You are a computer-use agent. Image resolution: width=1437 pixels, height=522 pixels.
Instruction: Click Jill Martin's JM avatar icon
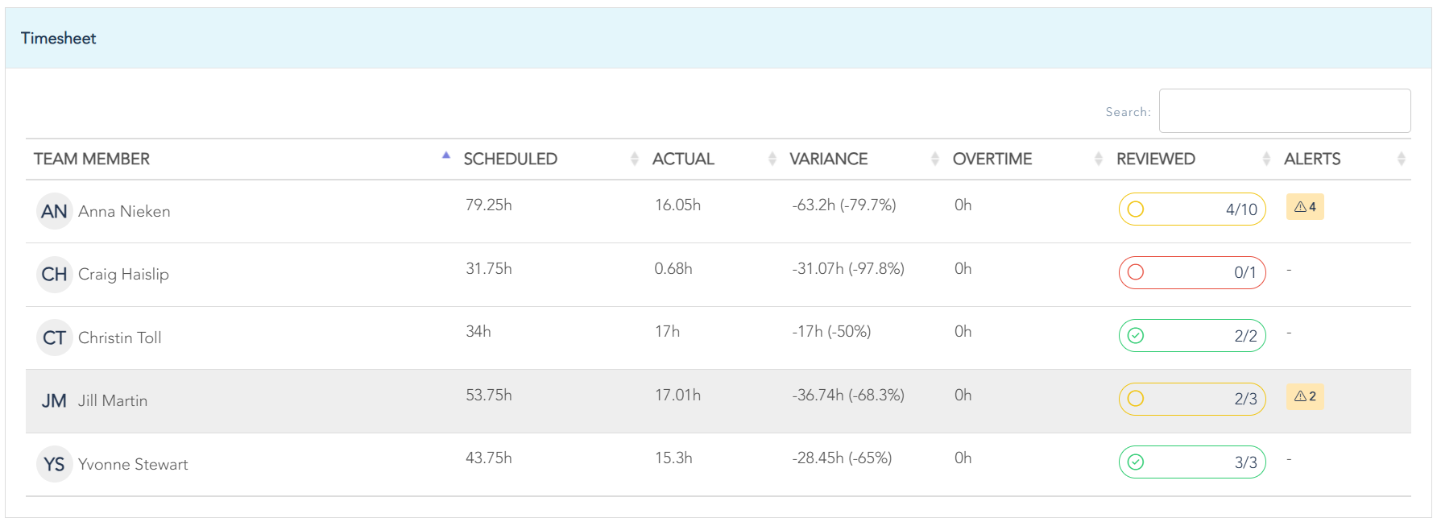54,401
